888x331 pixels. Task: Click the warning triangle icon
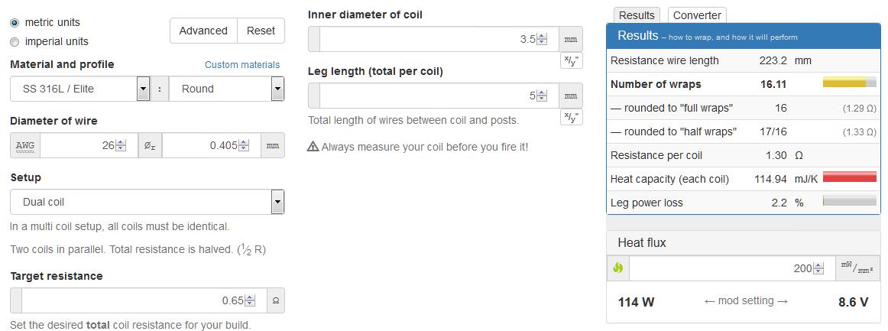(x=313, y=147)
